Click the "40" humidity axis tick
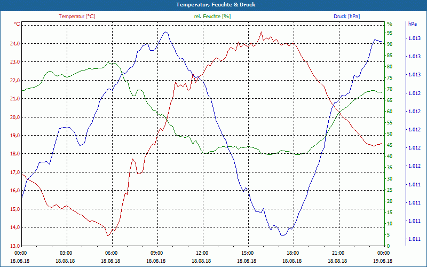Image resolution: width=427 pixels, height=267 pixels. 390,156
